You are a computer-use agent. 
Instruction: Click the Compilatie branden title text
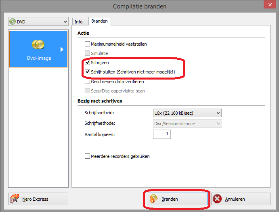tap(140, 6)
